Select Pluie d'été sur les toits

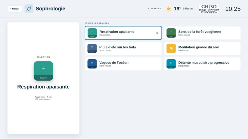point(123,48)
